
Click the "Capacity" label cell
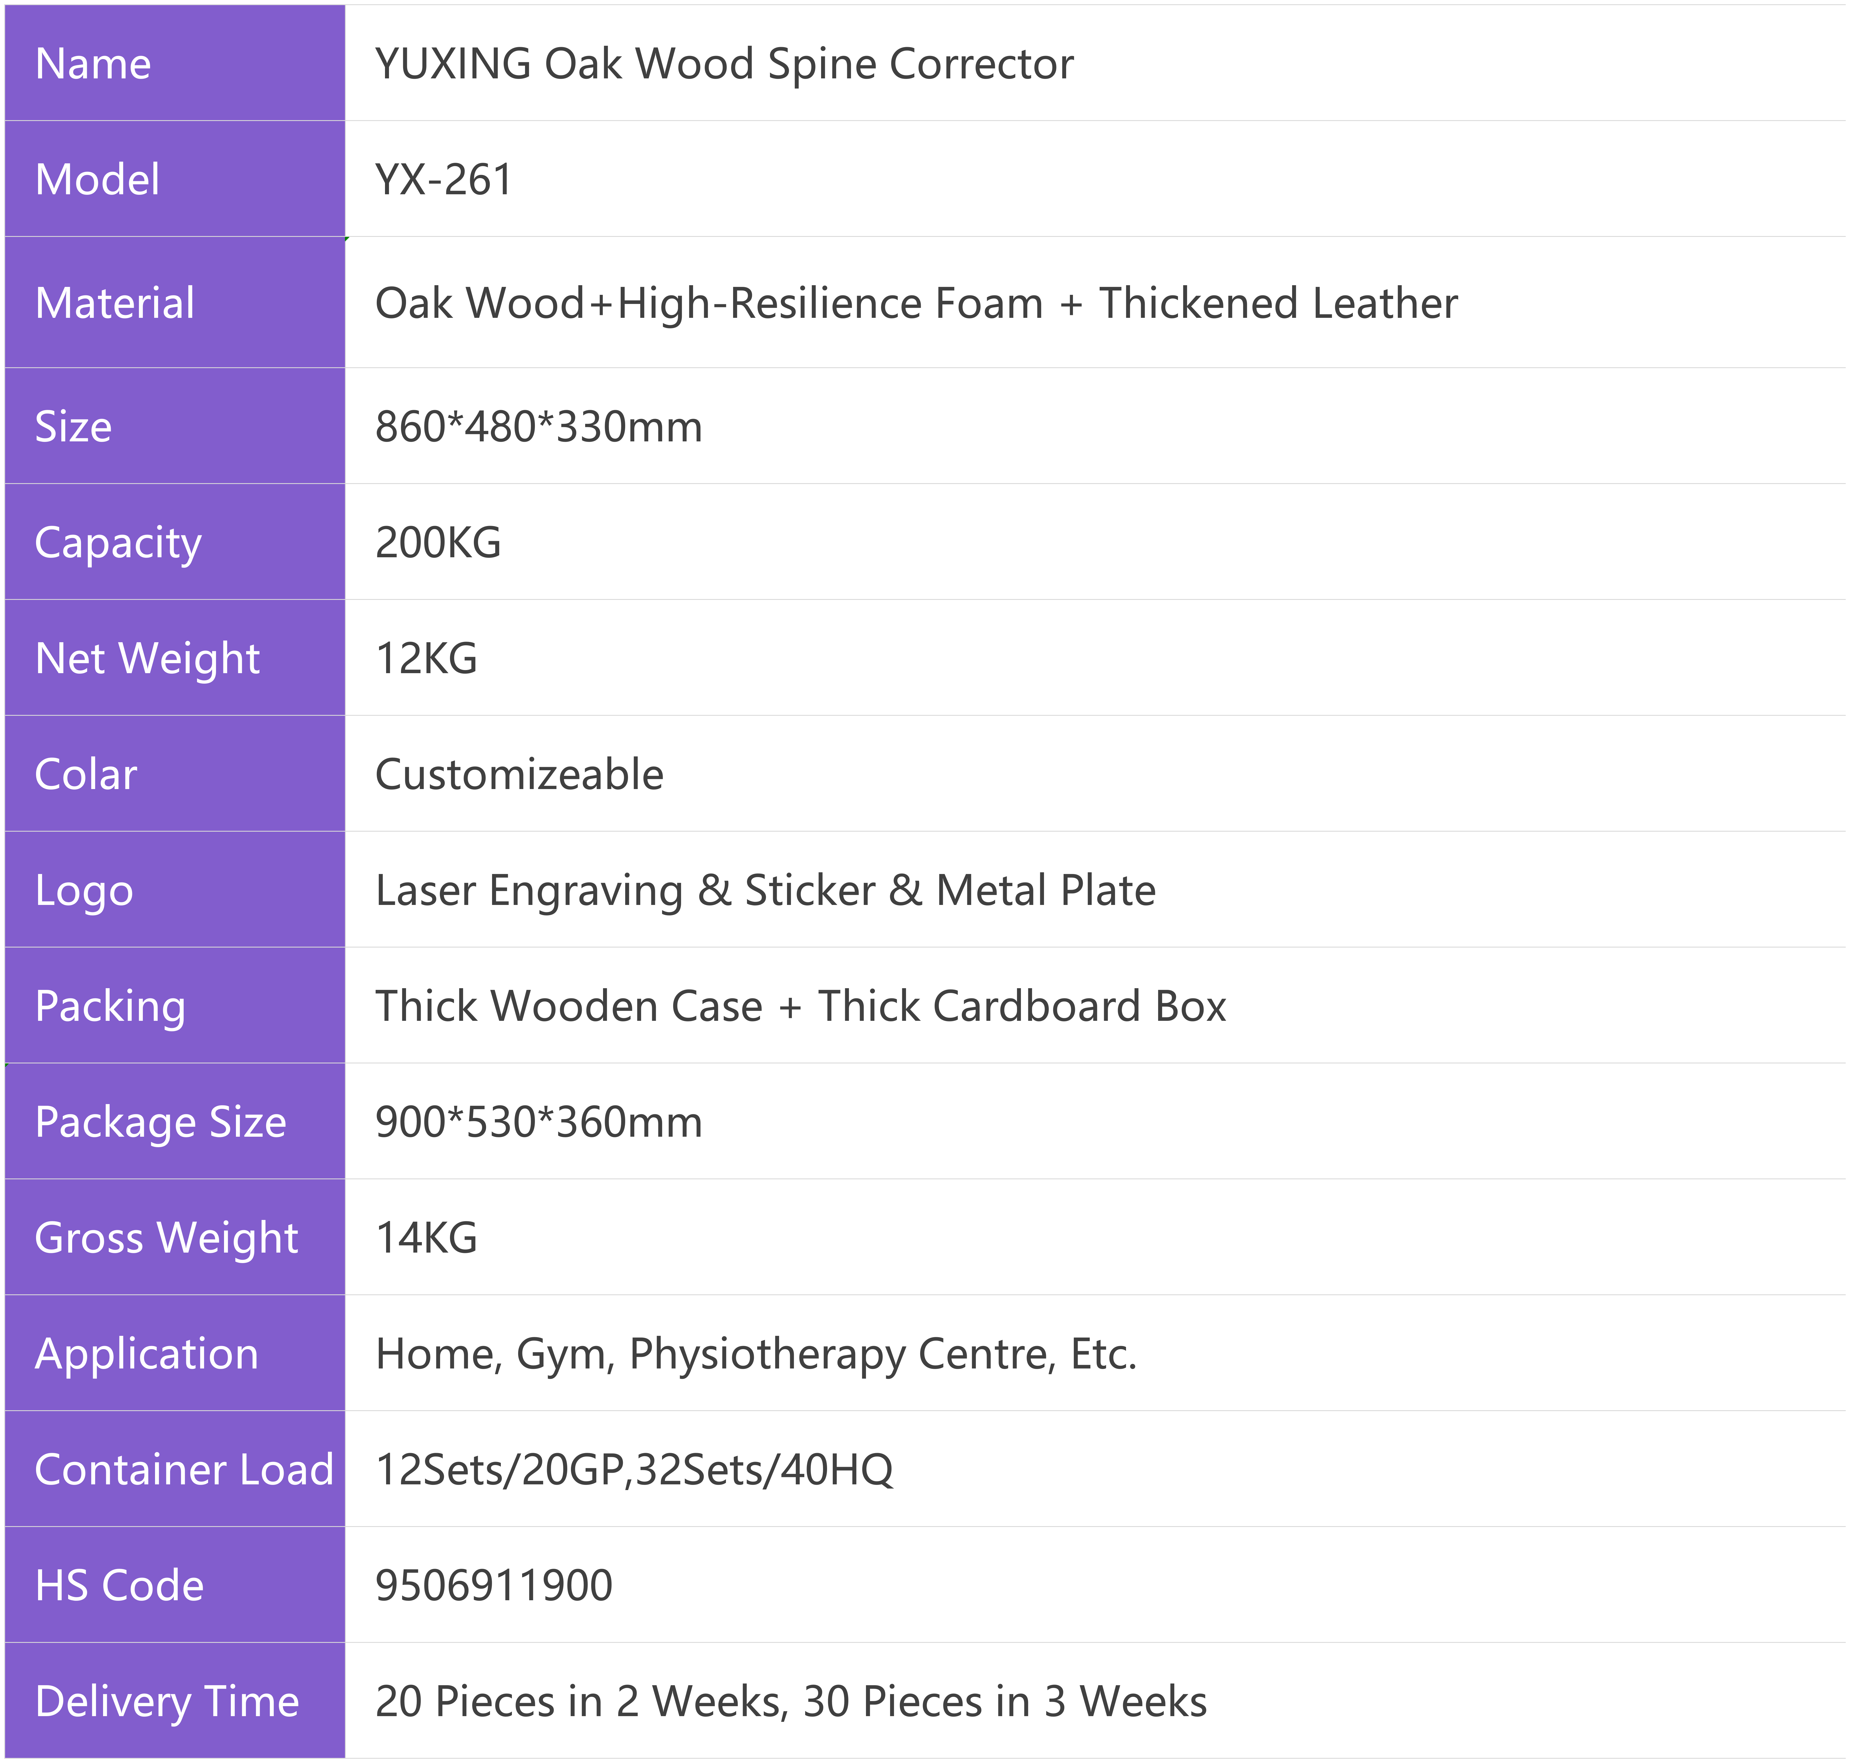point(175,541)
